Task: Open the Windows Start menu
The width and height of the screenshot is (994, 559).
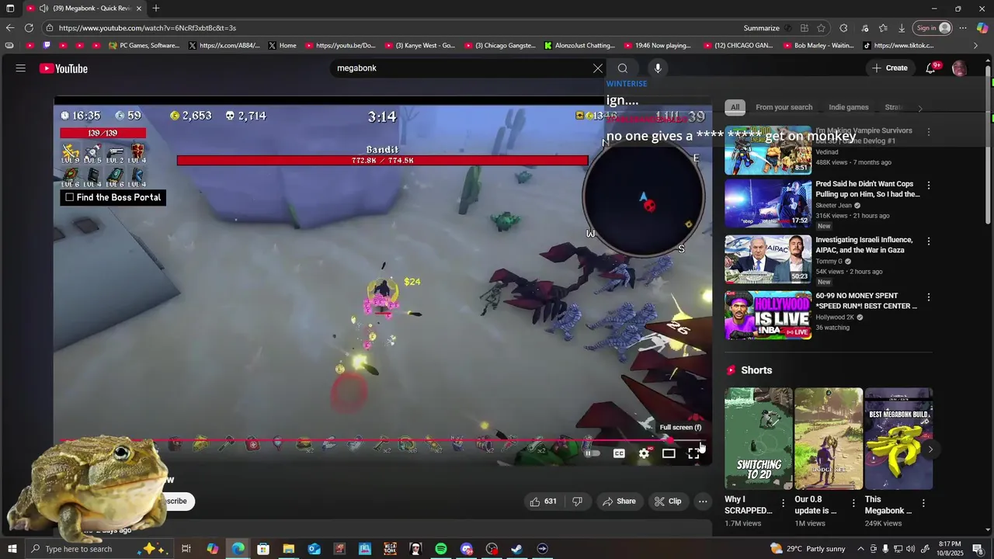Action: [12, 549]
